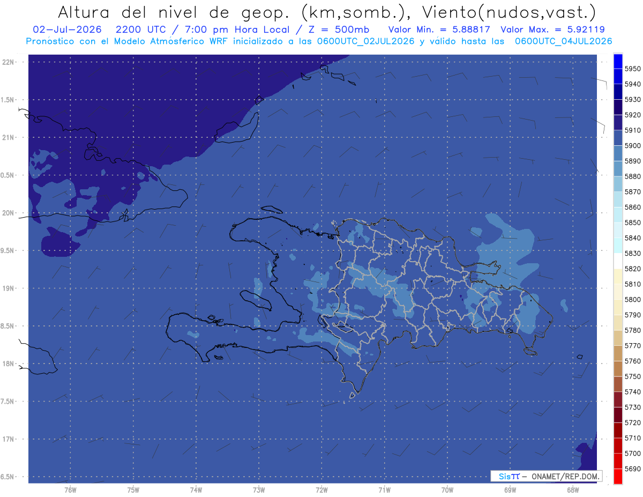Click the "73W" longitude axis label

click(x=259, y=490)
